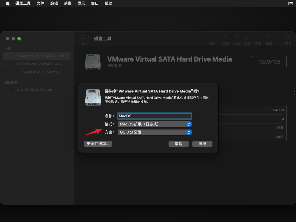Open the 方案 GUID partition scheme dropdown
Screen dimensions: 296x222
pos(154,132)
